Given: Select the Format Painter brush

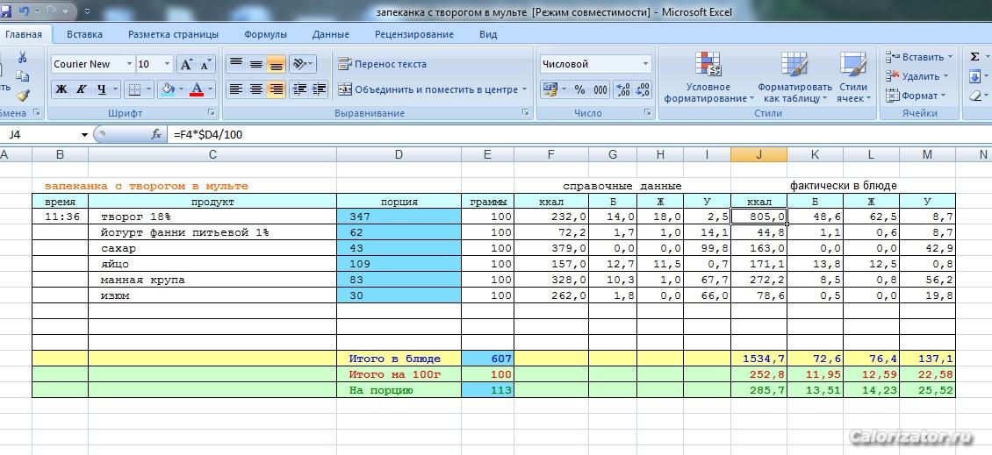Looking at the screenshot, I should point(22,96).
